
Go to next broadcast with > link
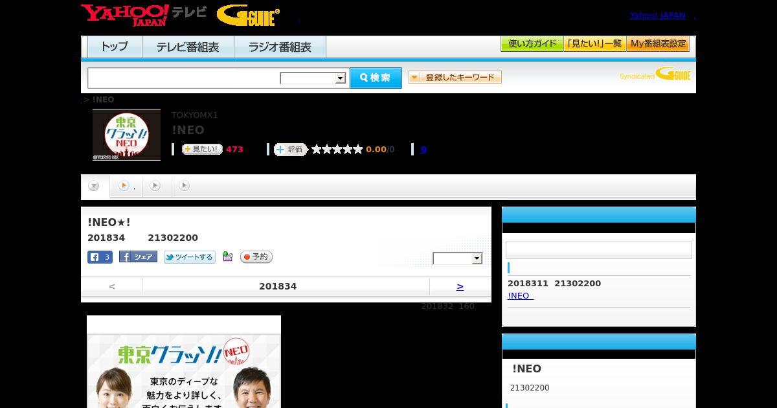point(460,286)
